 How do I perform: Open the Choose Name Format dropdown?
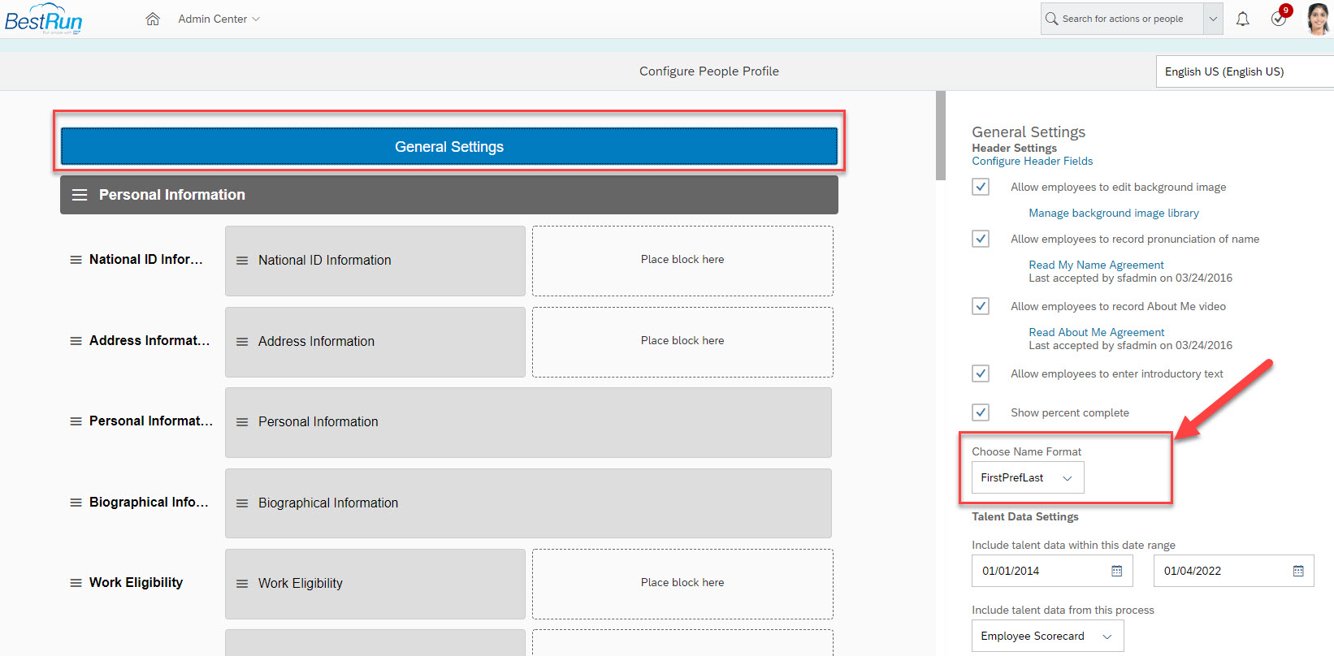click(1028, 477)
